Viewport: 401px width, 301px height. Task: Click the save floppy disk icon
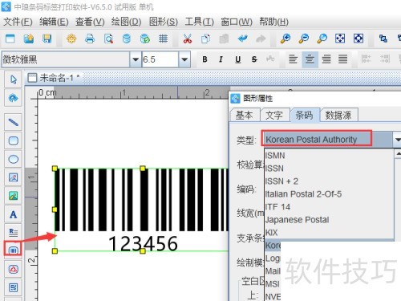pyautogui.click(x=47, y=39)
